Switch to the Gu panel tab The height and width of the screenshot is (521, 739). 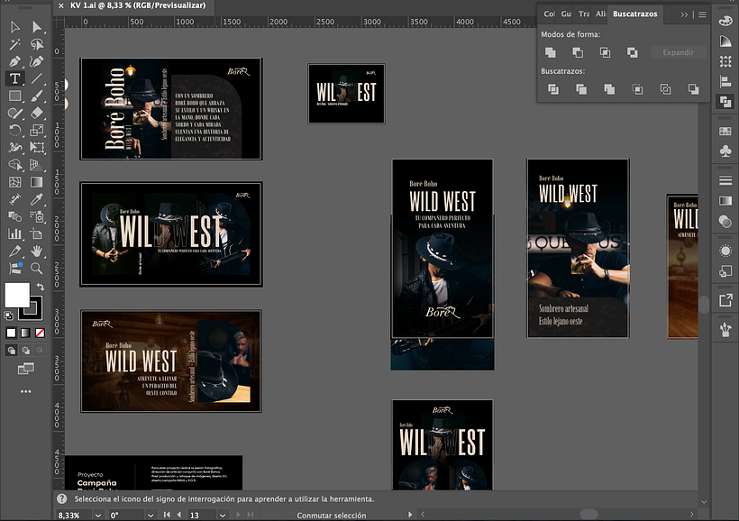click(566, 14)
